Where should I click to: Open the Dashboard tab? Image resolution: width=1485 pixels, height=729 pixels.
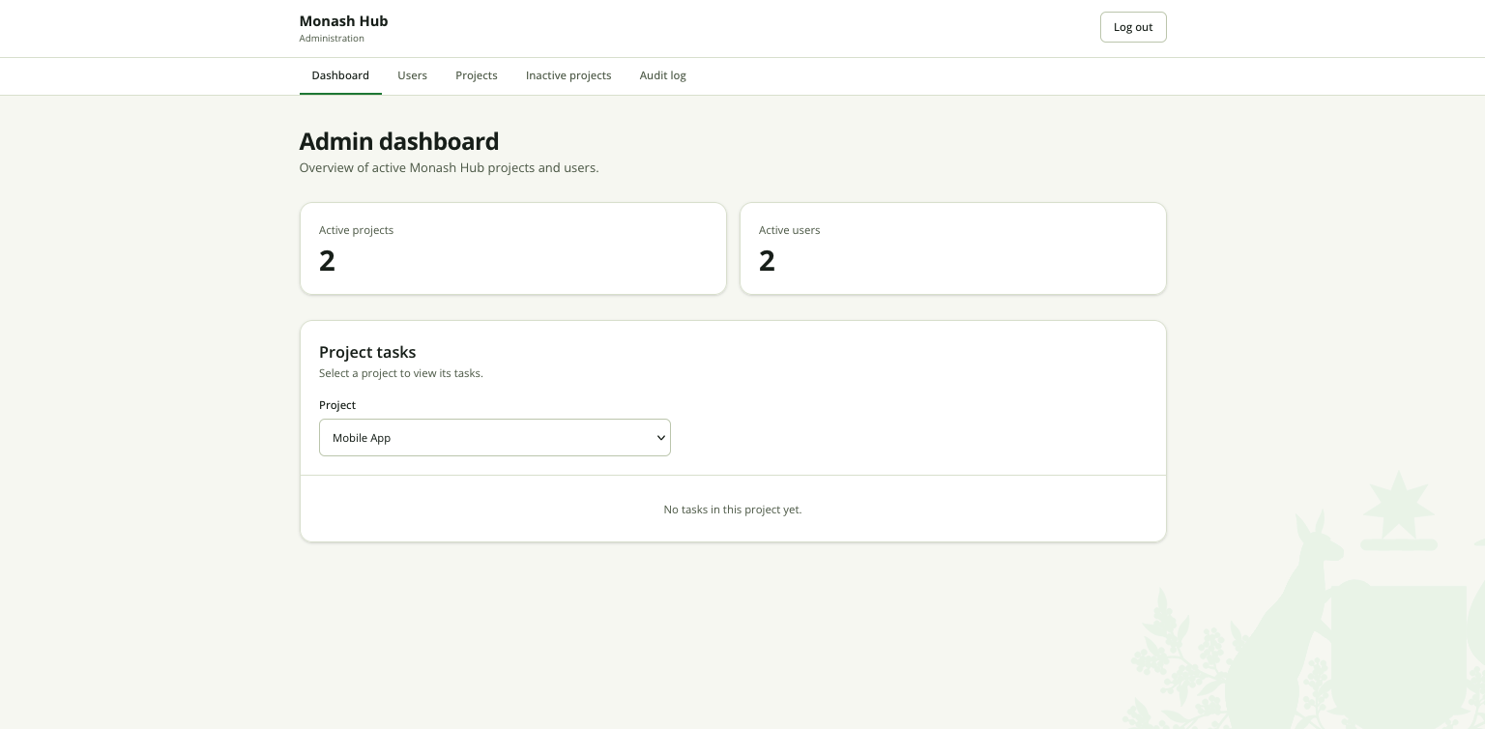(x=340, y=75)
